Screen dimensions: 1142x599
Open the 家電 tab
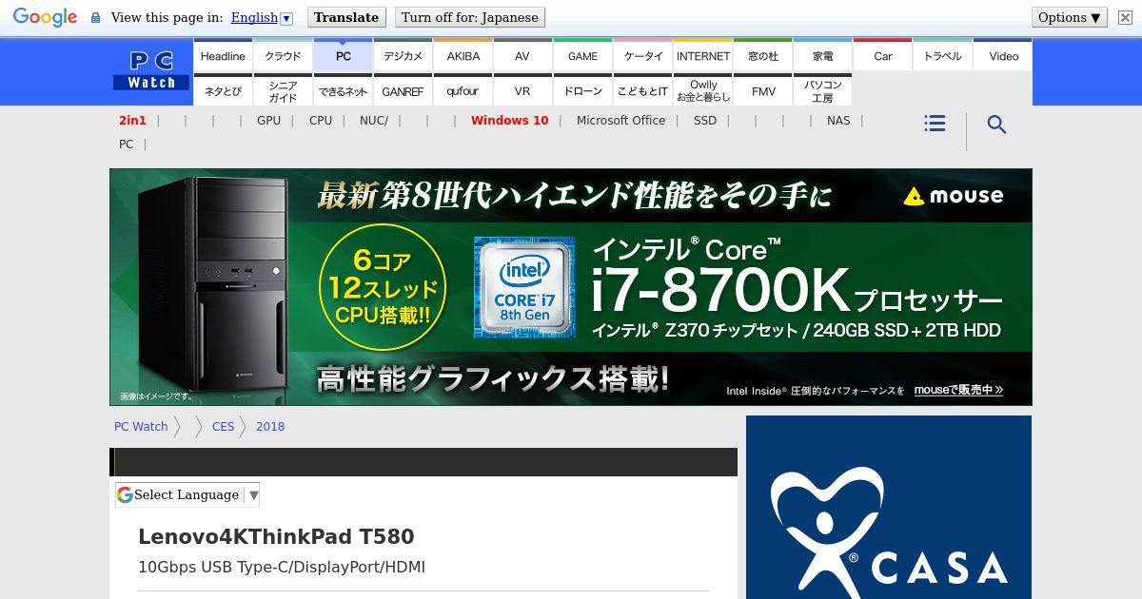[822, 55]
